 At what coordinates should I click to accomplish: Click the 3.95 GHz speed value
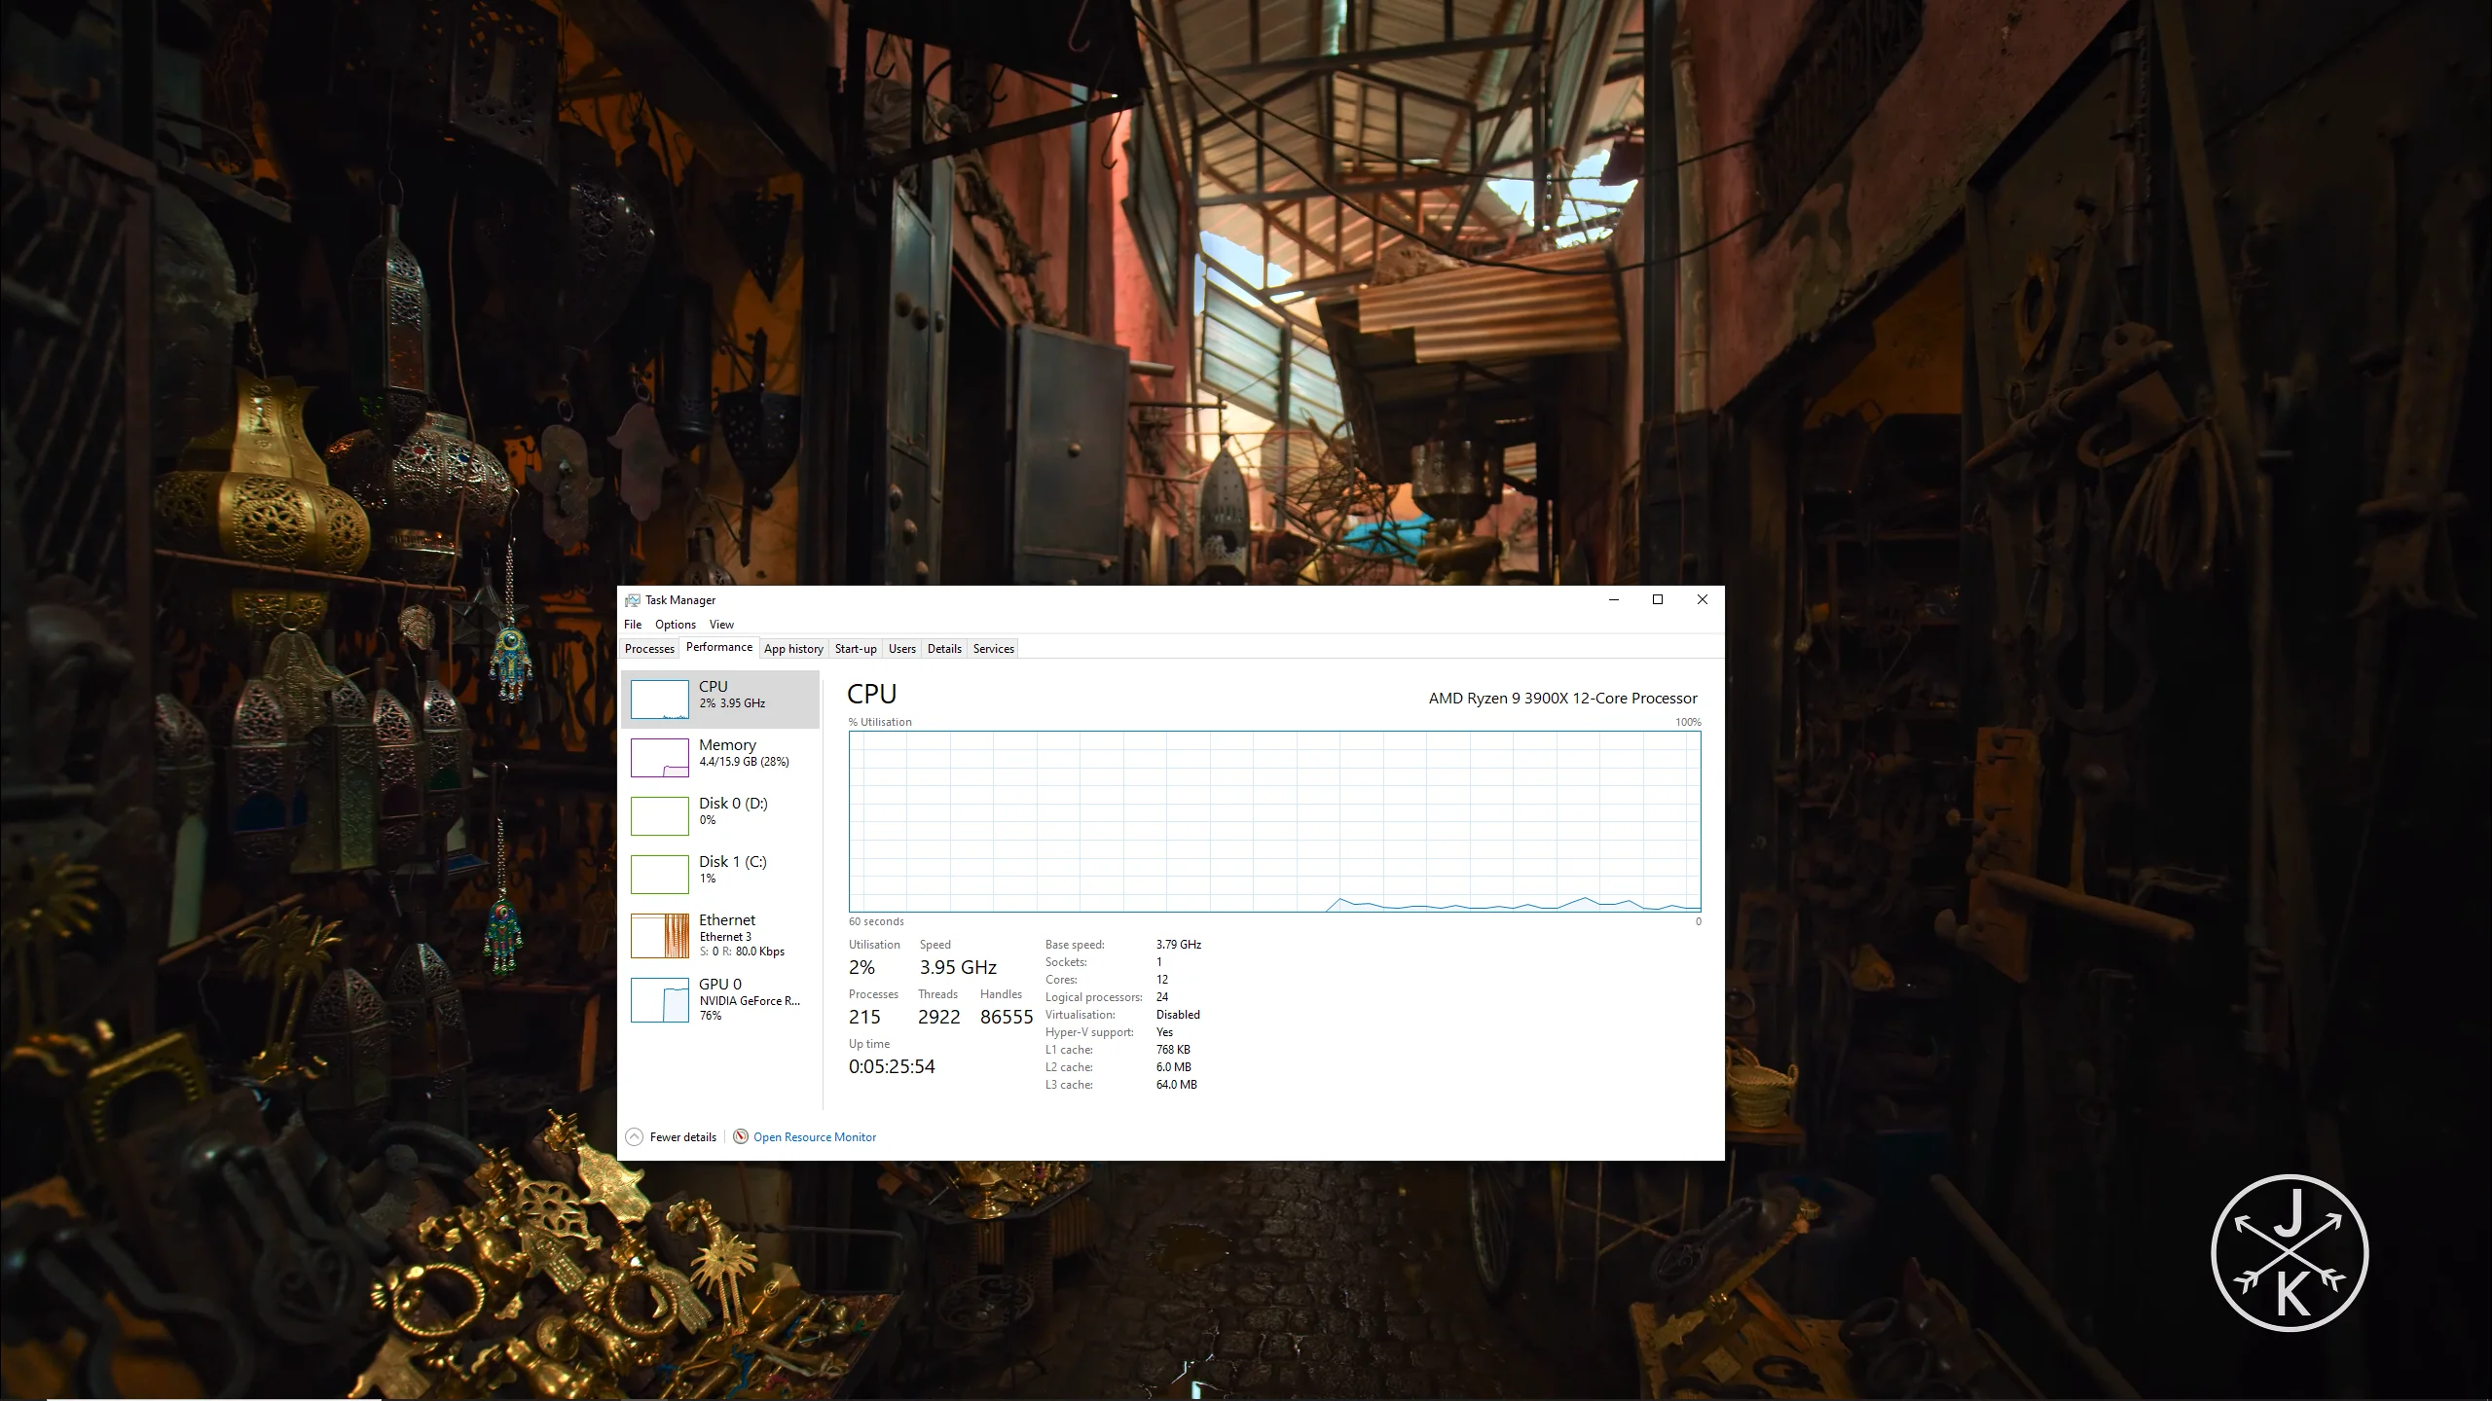click(x=958, y=968)
